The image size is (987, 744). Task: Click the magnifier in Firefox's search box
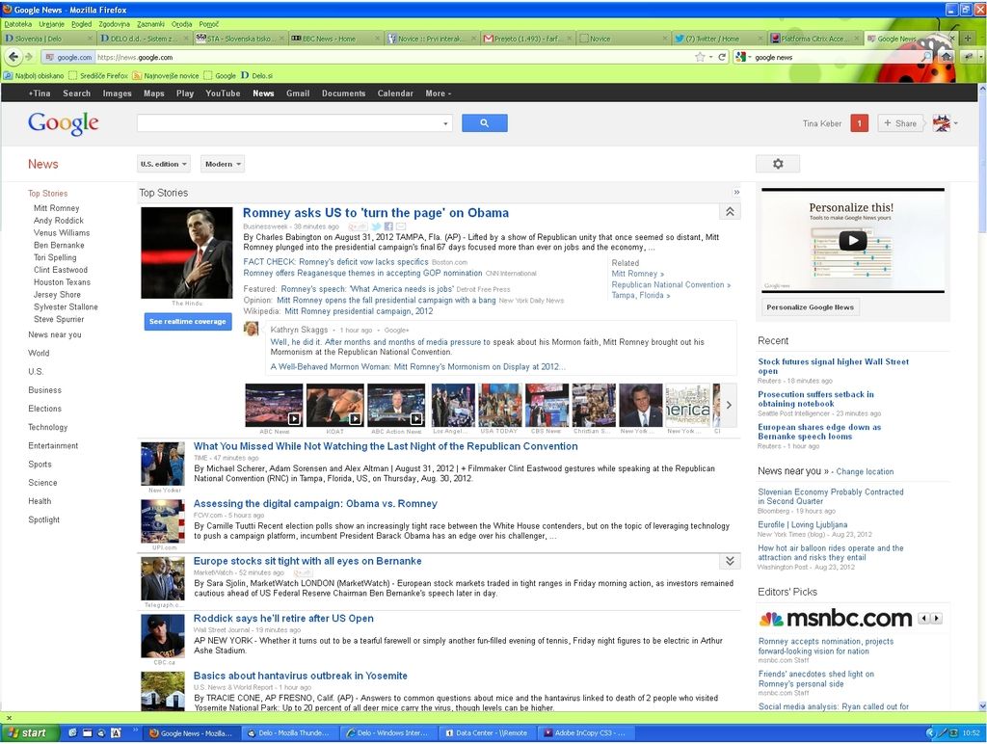coord(926,57)
